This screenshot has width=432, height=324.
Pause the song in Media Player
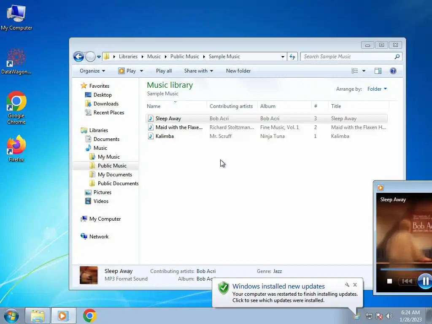point(425,281)
